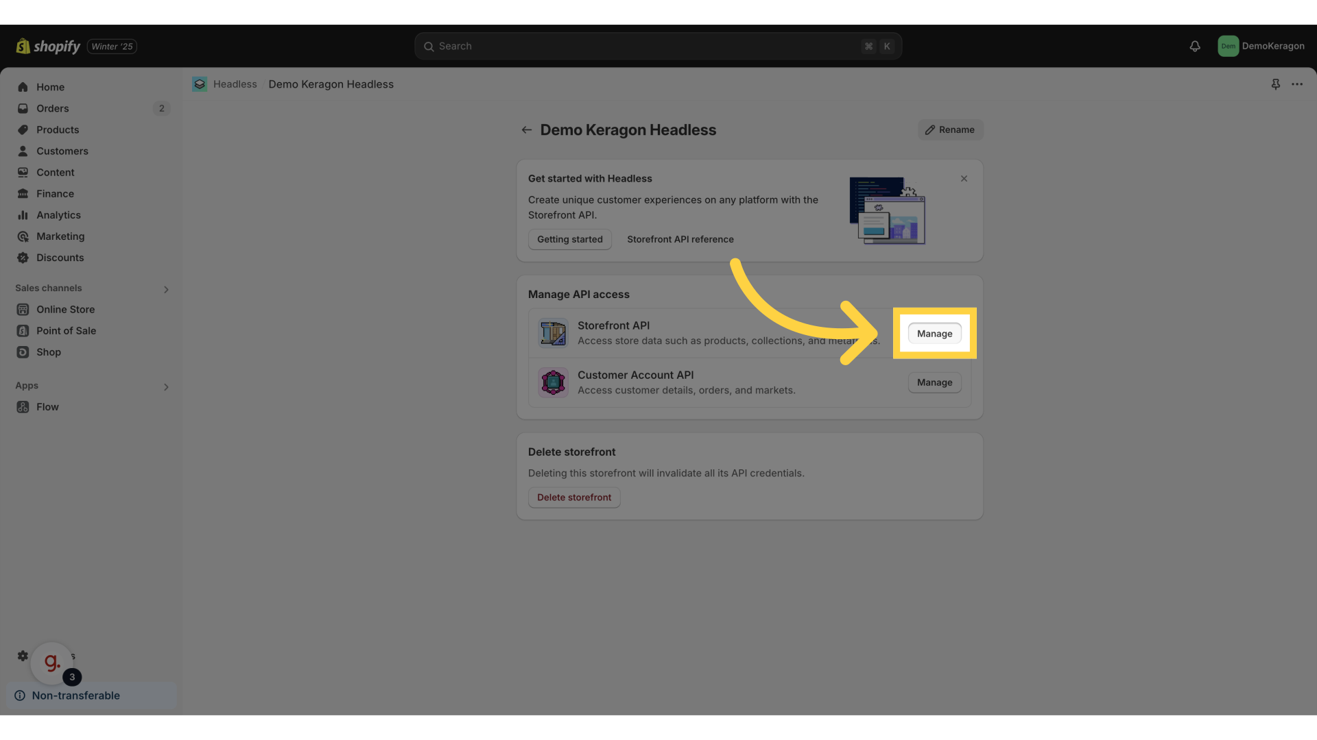Expand the Apps section chevron
Viewport: 1317px width, 740px height.
coord(166,386)
